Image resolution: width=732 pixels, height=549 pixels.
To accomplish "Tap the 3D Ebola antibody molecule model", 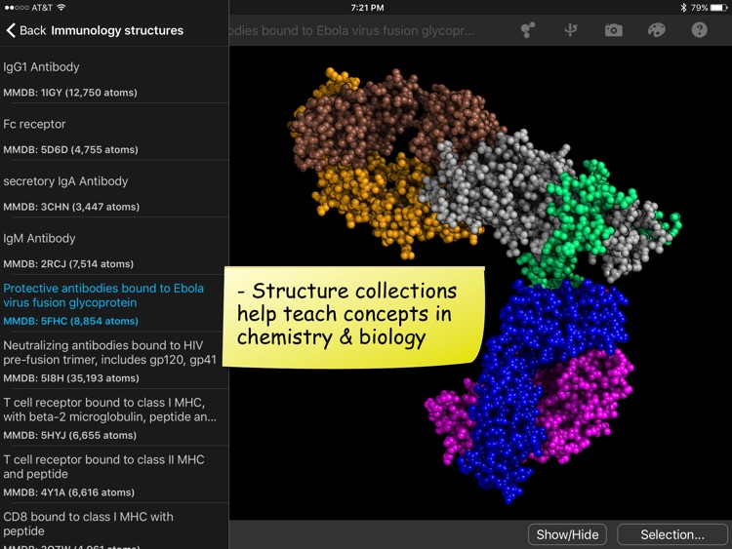I will [483, 285].
